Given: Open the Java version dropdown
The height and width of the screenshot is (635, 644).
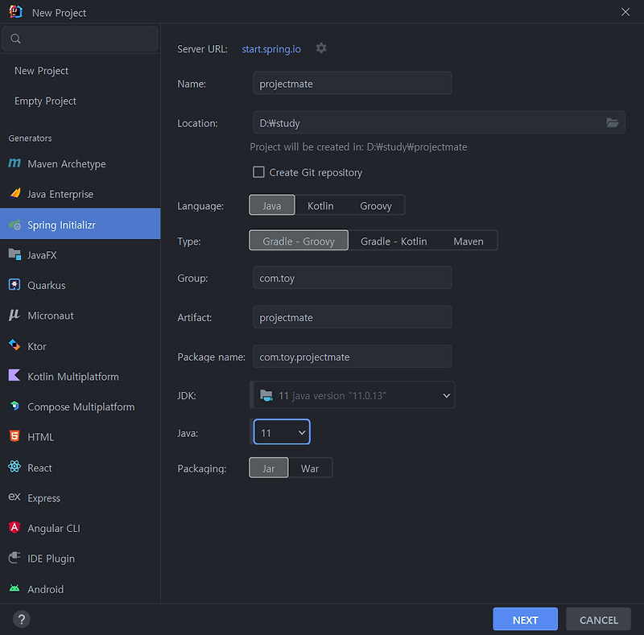Looking at the screenshot, I should coord(282,432).
